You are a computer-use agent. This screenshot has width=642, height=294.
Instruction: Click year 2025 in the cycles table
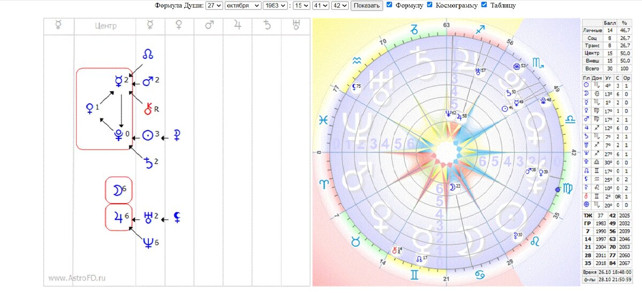[x=625, y=214]
